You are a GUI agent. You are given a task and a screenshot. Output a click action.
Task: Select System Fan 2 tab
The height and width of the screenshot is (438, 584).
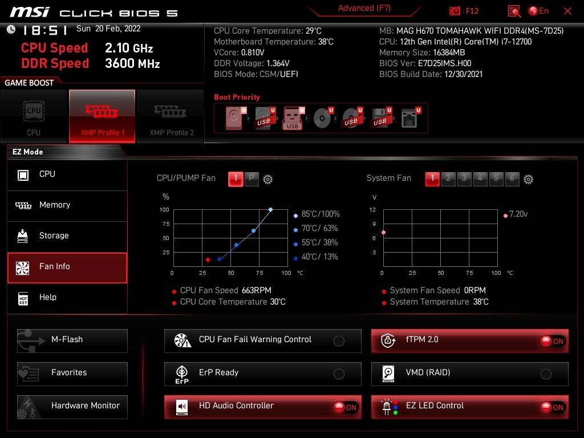point(448,179)
